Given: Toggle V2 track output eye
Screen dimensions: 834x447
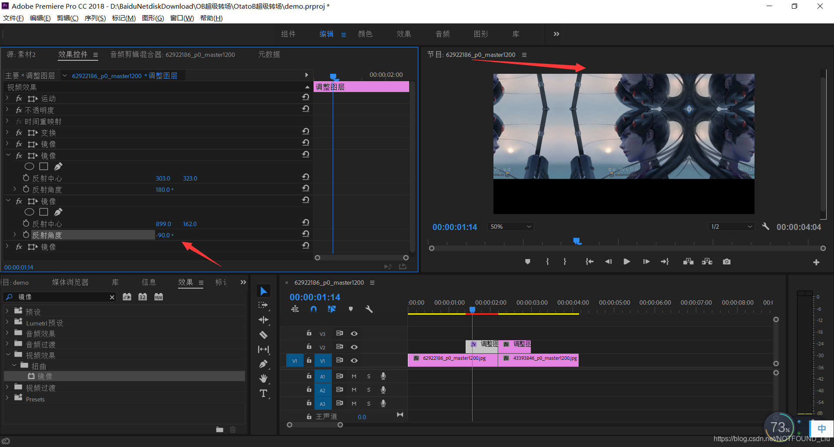Looking at the screenshot, I should pos(354,347).
